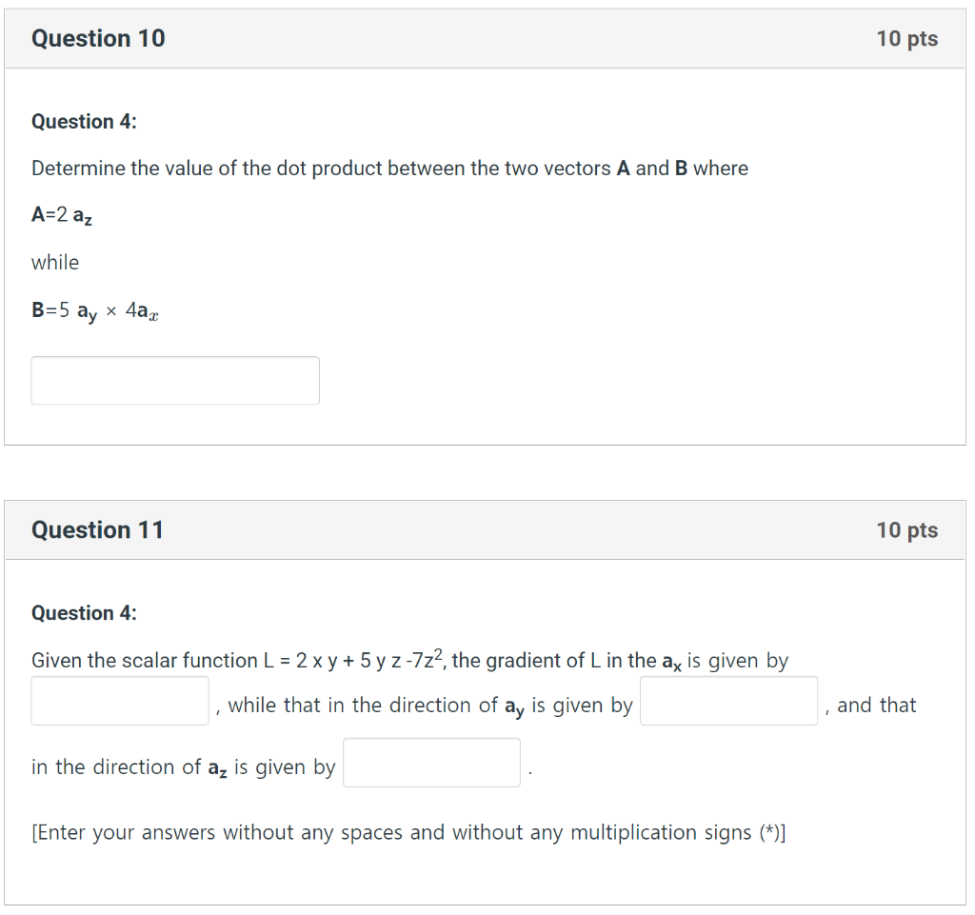
Task: Click the 'Enter your answers without any spaces' note
Action: [x=408, y=832]
